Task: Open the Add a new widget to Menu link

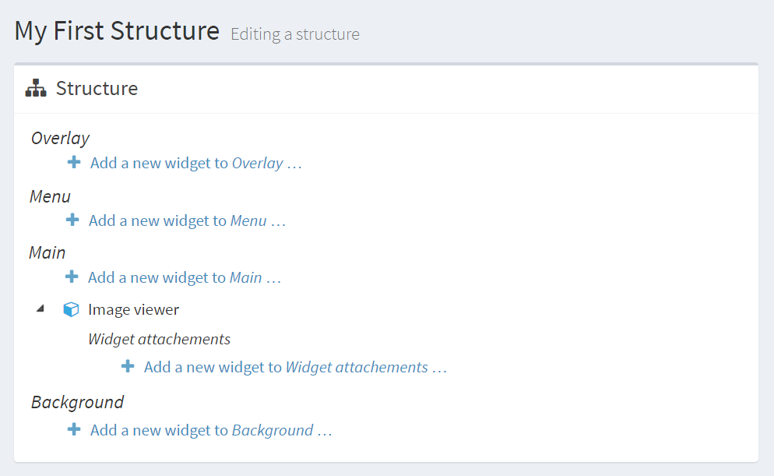Action: tap(186, 220)
